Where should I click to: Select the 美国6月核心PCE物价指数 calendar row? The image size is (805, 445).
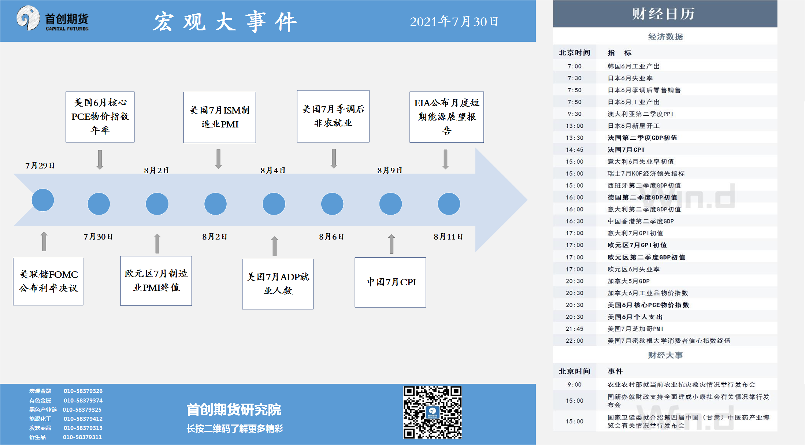(665, 305)
